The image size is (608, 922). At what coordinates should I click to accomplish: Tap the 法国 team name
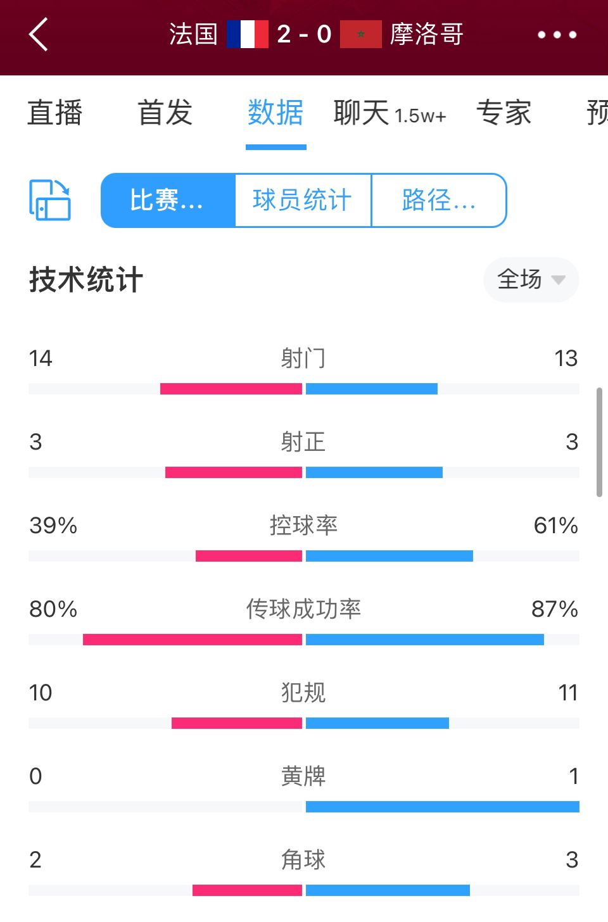click(193, 34)
